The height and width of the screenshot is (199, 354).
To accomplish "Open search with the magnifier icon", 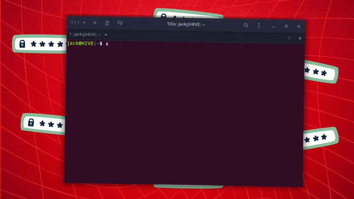I will (x=246, y=26).
